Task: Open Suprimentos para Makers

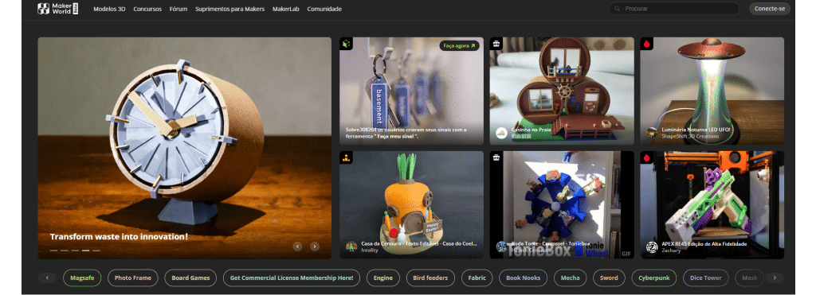Action: click(x=229, y=9)
